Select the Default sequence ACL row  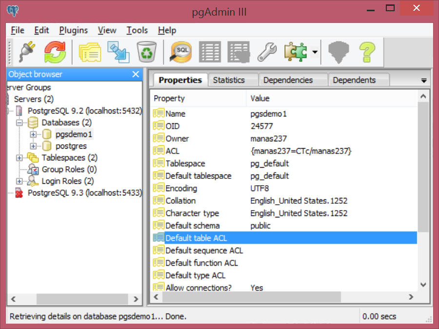tap(284, 251)
